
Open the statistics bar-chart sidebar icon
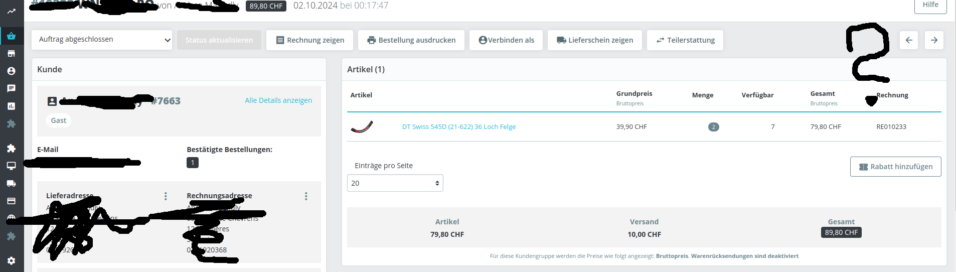[x=11, y=106]
